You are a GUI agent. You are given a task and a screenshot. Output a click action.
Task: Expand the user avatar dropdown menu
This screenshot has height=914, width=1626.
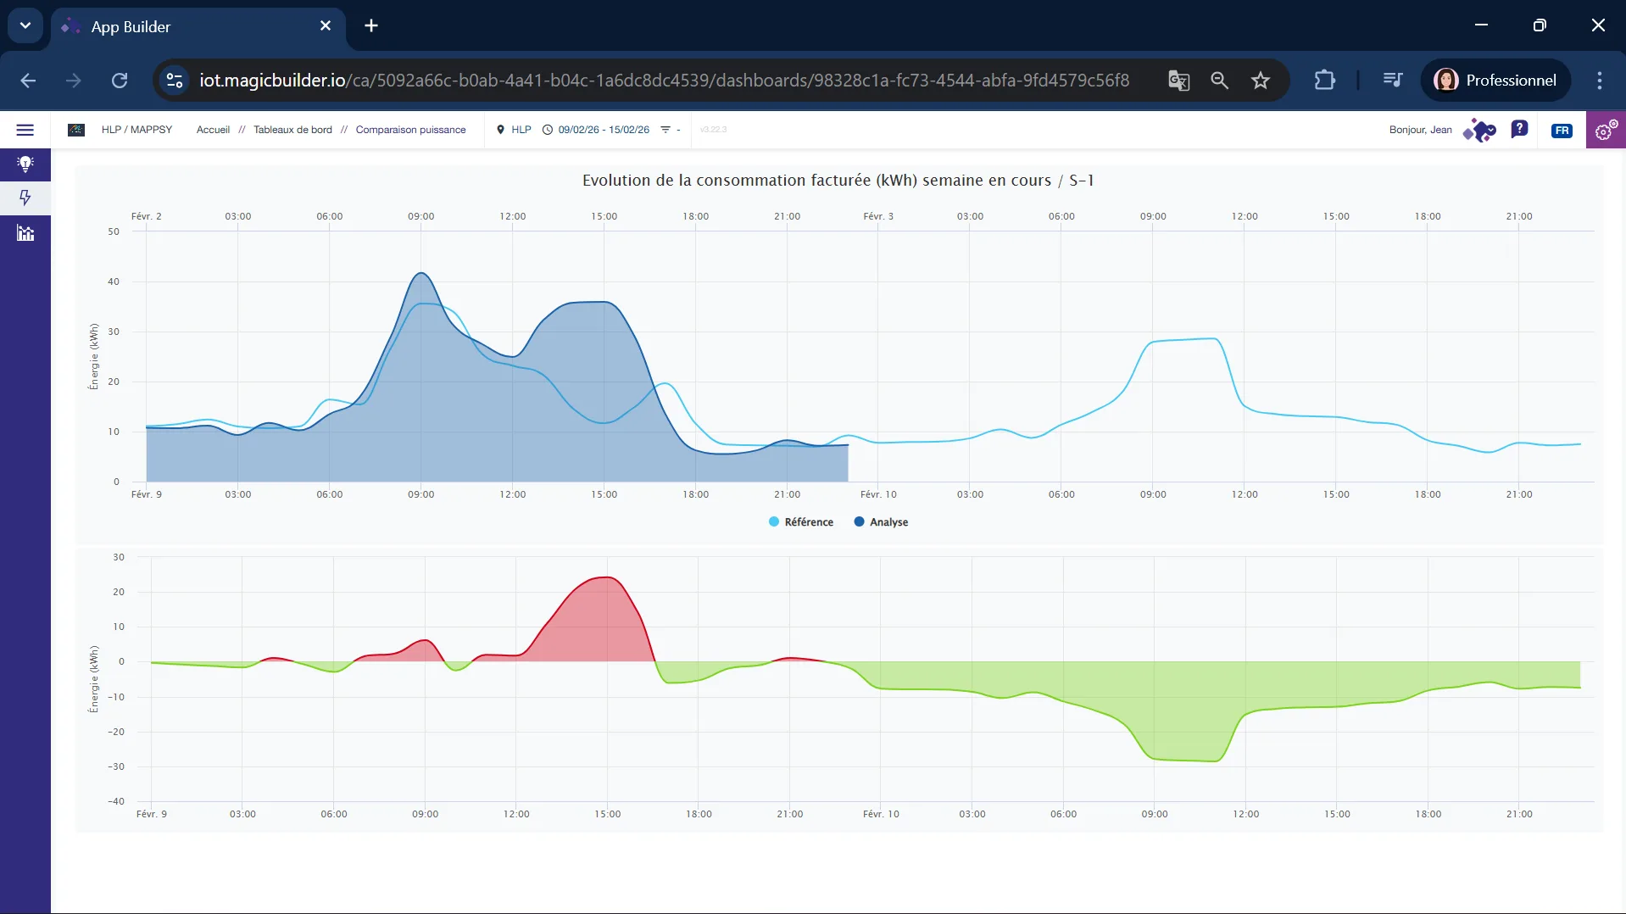1480,130
